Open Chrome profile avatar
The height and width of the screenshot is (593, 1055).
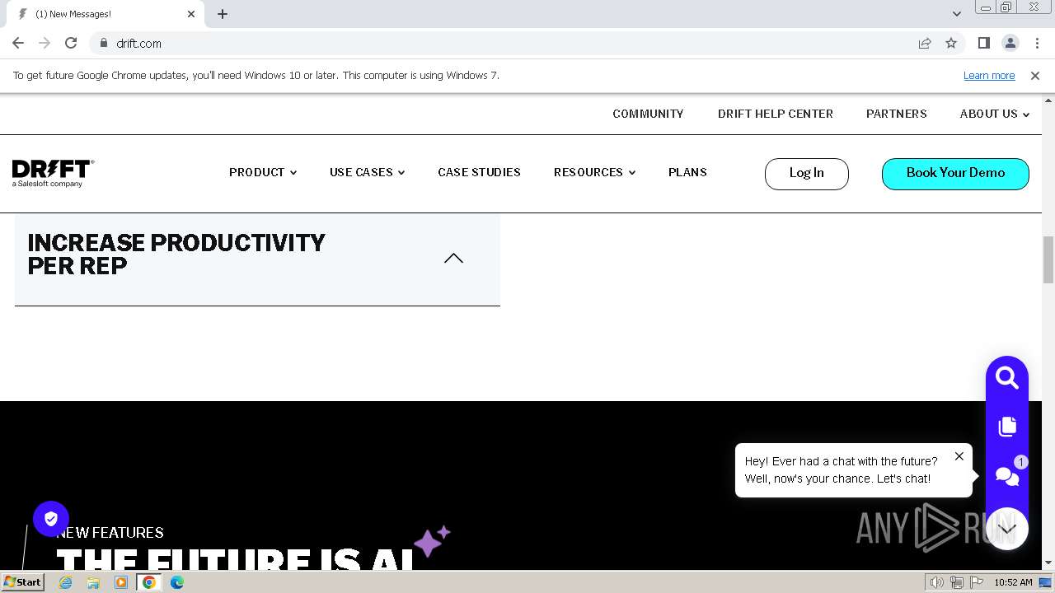click(x=1010, y=43)
